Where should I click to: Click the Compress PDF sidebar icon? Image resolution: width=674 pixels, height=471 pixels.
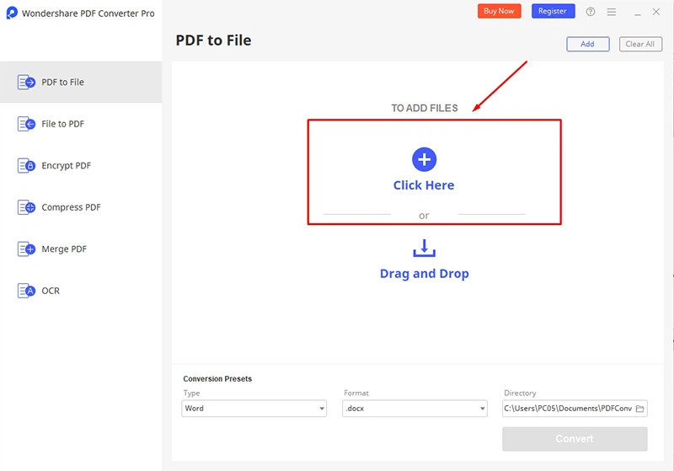click(26, 207)
